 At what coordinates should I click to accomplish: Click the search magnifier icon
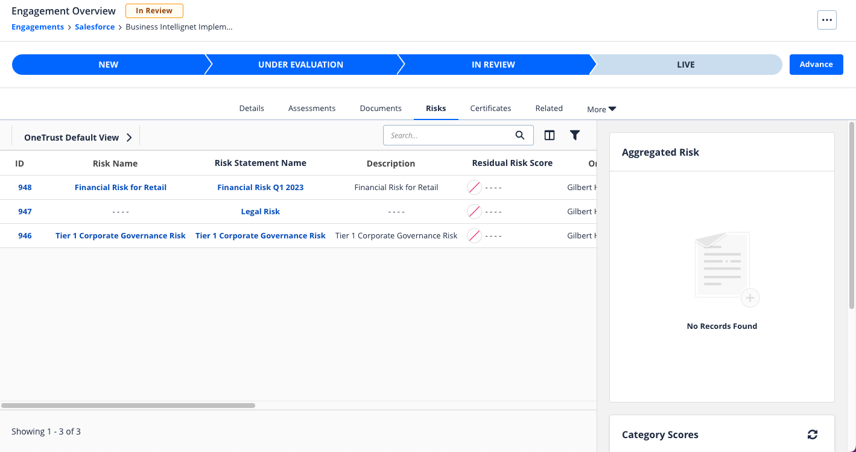519,135
